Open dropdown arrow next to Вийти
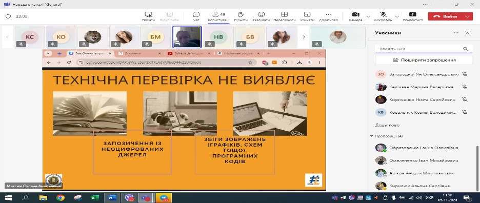This screenshot has width=480, height=203. point(467,16)
